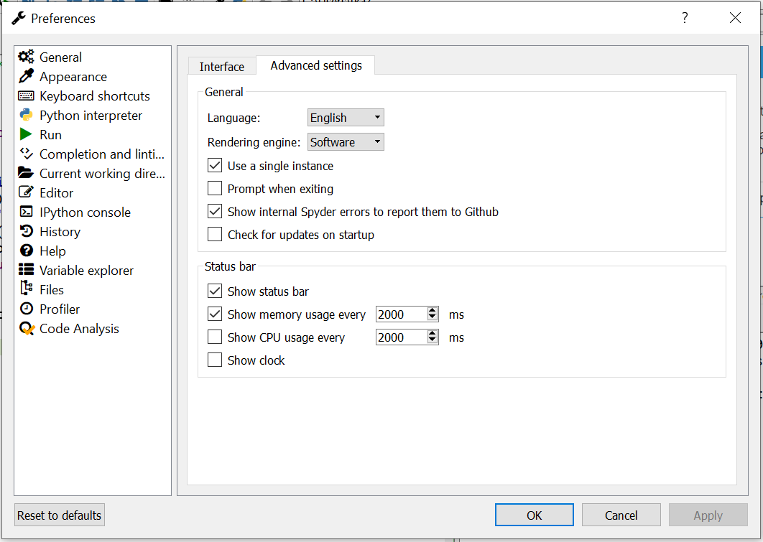The image size is (763, 542).
Task: Select the Advanced settings tab
Action: 316,65
